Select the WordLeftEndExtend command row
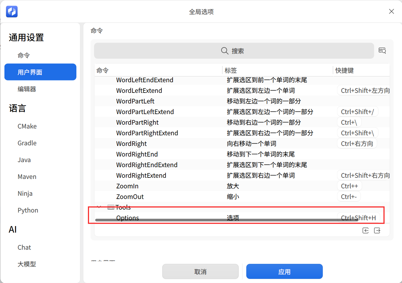The height and width of the screenshot is (283, 402). (x=242, y=80)
